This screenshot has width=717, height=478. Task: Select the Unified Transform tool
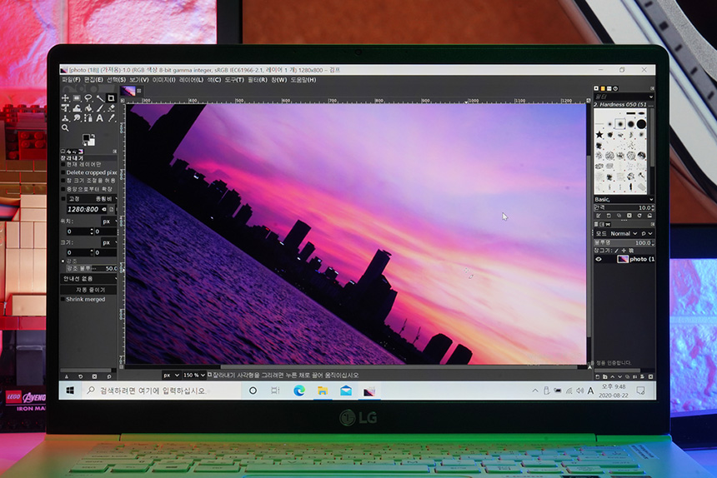65,108
